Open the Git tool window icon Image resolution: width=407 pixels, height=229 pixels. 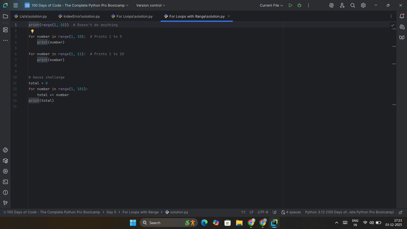click(5, 203)
